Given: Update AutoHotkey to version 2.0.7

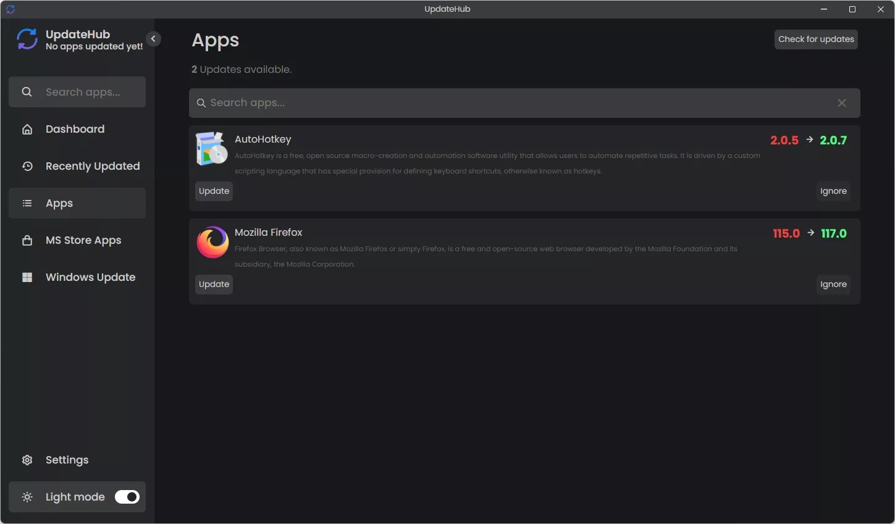Looking at the screenshot, I should [214, 191].
